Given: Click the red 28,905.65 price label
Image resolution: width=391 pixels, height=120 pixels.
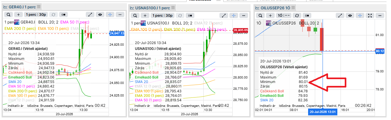Looking at the screenshot, I should point(240,30).
